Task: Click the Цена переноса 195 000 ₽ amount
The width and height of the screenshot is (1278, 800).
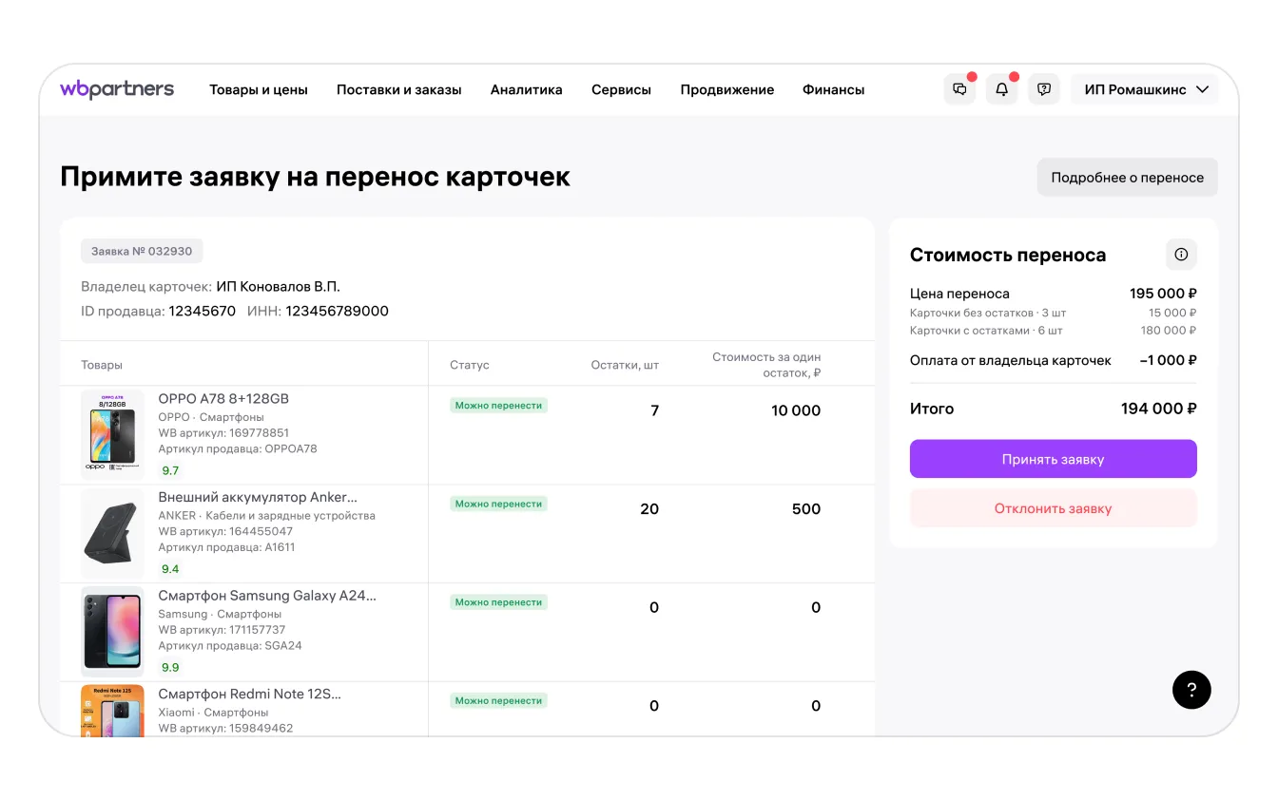Action: pyautogui.click(x=1163, y=294)
